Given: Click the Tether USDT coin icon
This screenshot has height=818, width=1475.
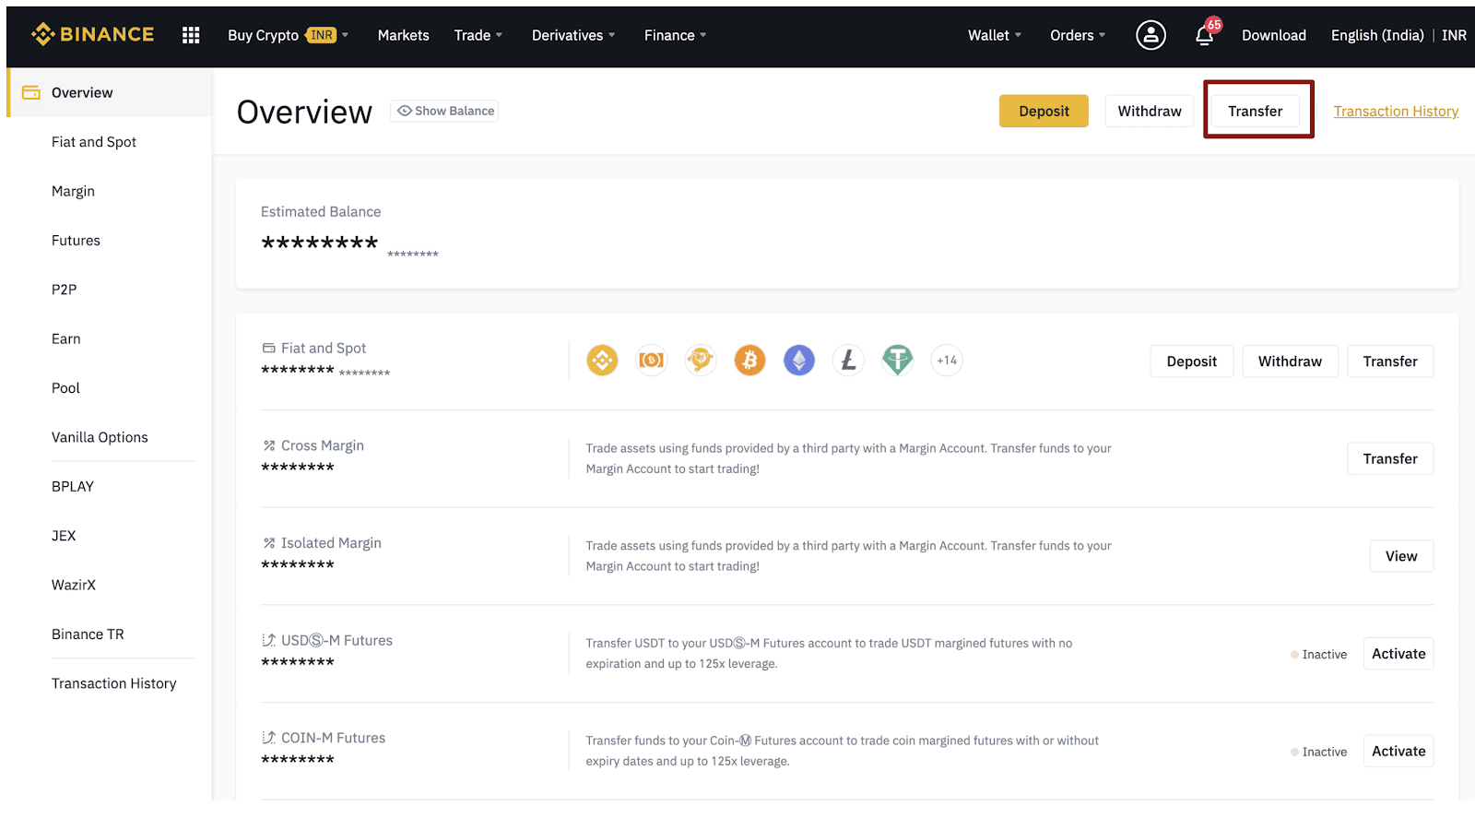Looking at the screenshot, I should coord(898,361).
